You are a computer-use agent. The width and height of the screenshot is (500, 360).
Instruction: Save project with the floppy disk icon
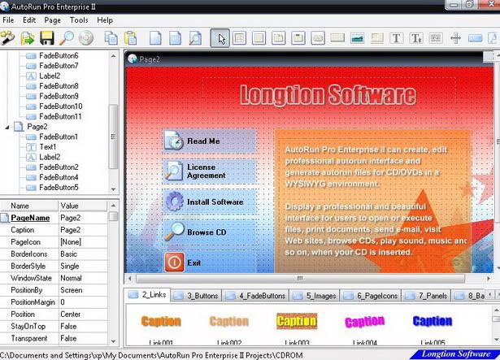tap(47, 38)
